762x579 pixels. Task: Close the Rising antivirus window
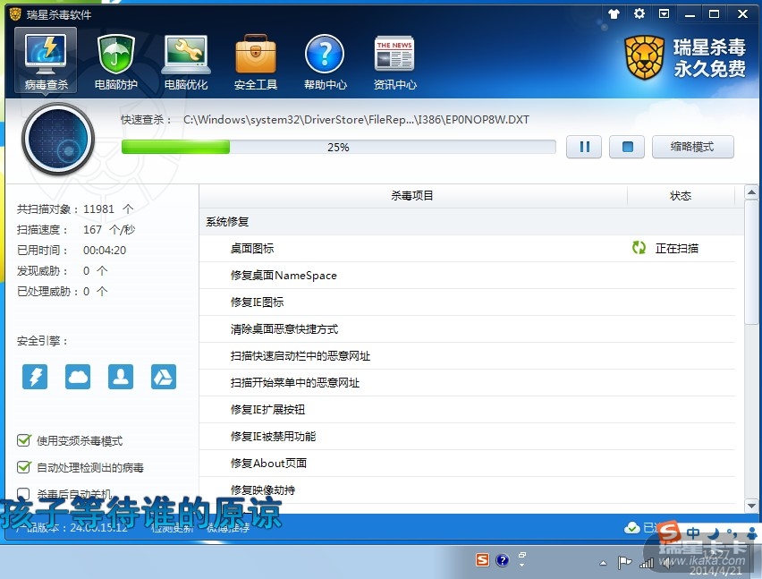(x=742, y=13)
